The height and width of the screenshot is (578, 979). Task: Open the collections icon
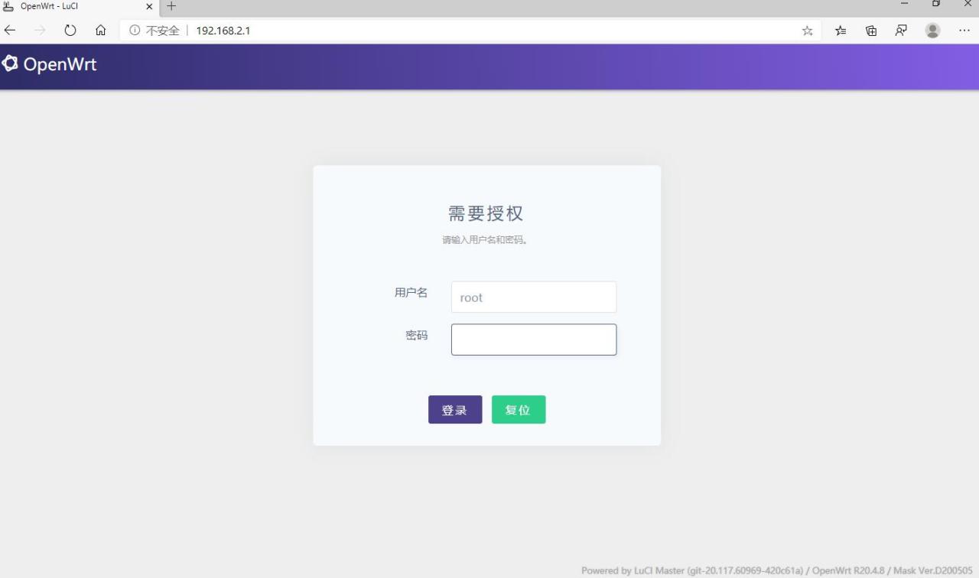pyautogui.click(x=870, y=31)
